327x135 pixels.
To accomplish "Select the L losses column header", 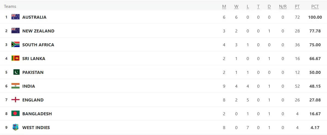I will (x=248, y=6).
